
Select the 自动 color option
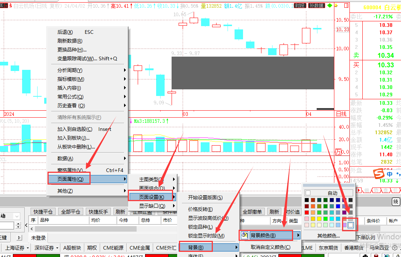tap(329, 193)
